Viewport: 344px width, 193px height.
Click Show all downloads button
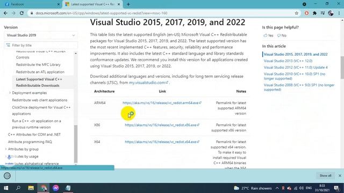point(325,176)
